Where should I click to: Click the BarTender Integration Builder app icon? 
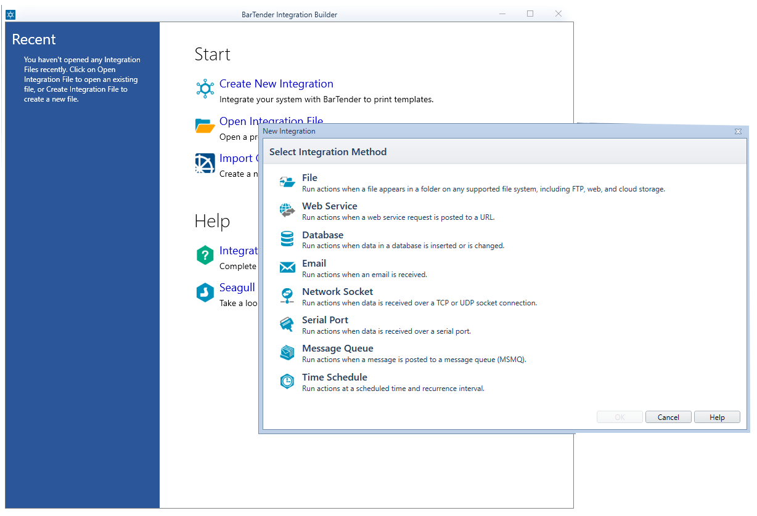point(10,14)
